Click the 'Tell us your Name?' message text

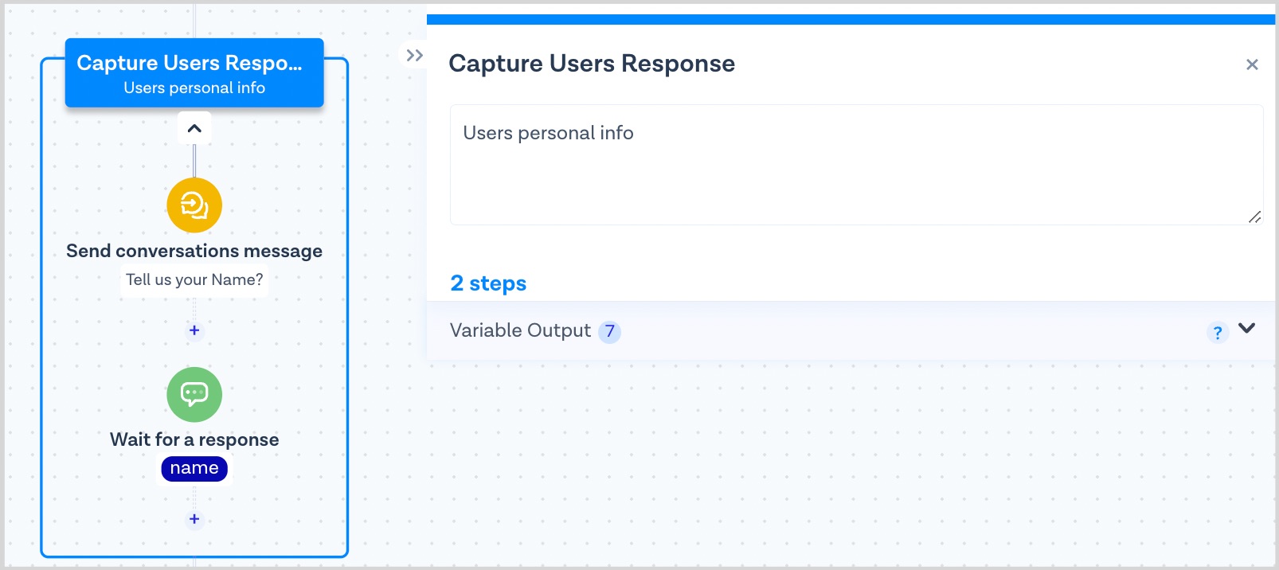194,279
